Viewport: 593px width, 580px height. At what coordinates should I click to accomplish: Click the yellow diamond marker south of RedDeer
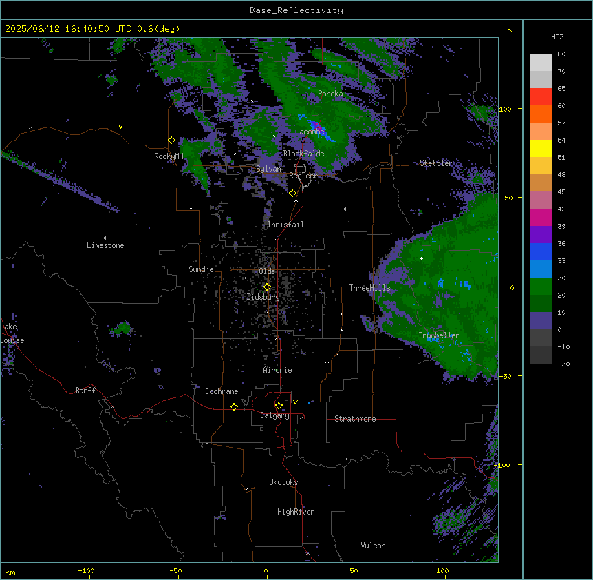293,194
